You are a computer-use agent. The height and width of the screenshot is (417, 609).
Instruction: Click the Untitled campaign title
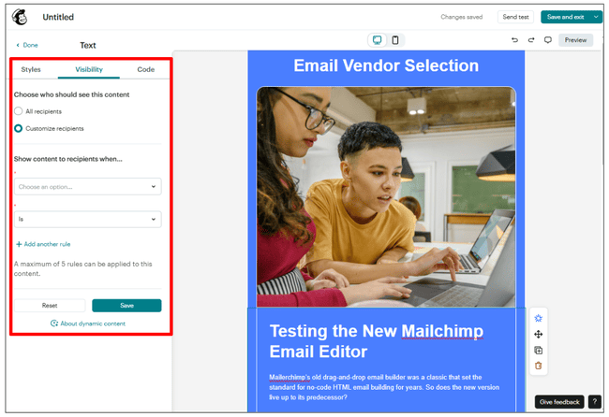pos(58,17)
